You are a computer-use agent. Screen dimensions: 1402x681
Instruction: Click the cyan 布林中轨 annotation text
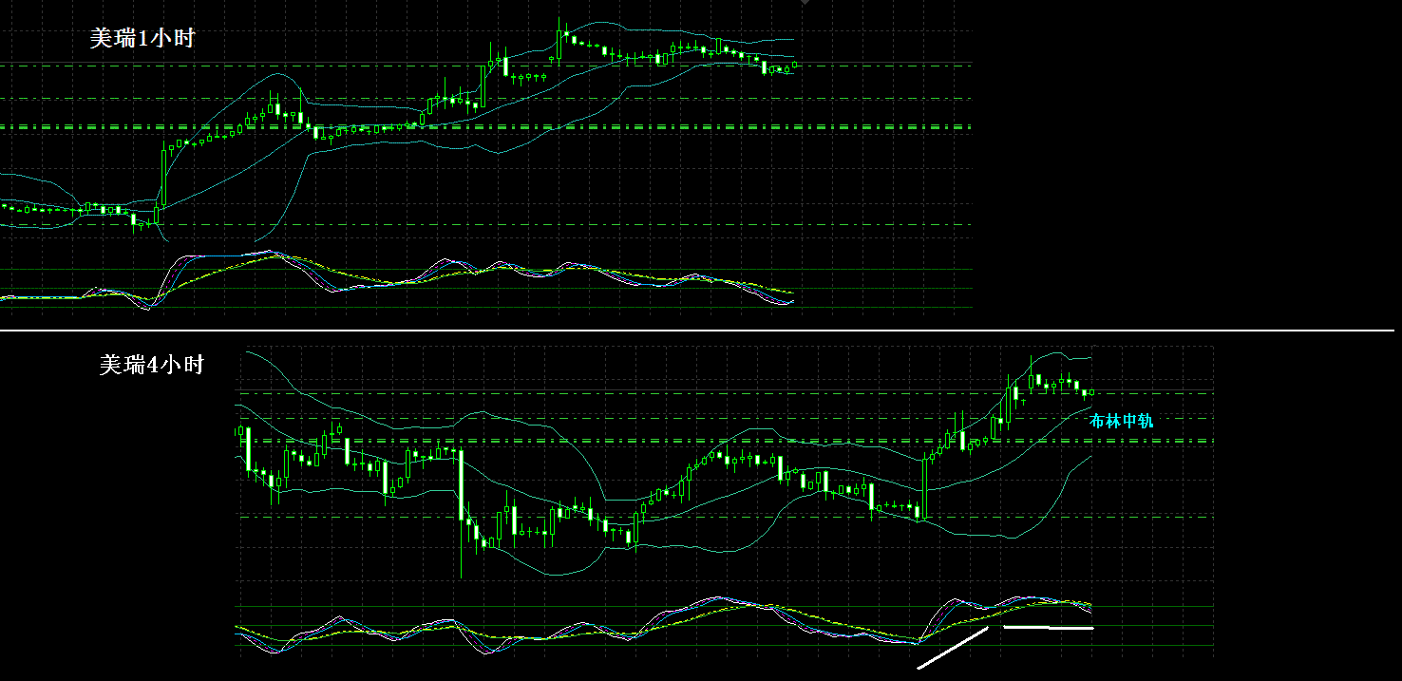[1122, 421]
